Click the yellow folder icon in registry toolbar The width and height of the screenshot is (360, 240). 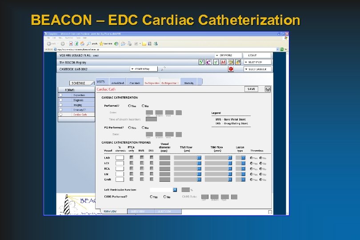pos(231,62)
